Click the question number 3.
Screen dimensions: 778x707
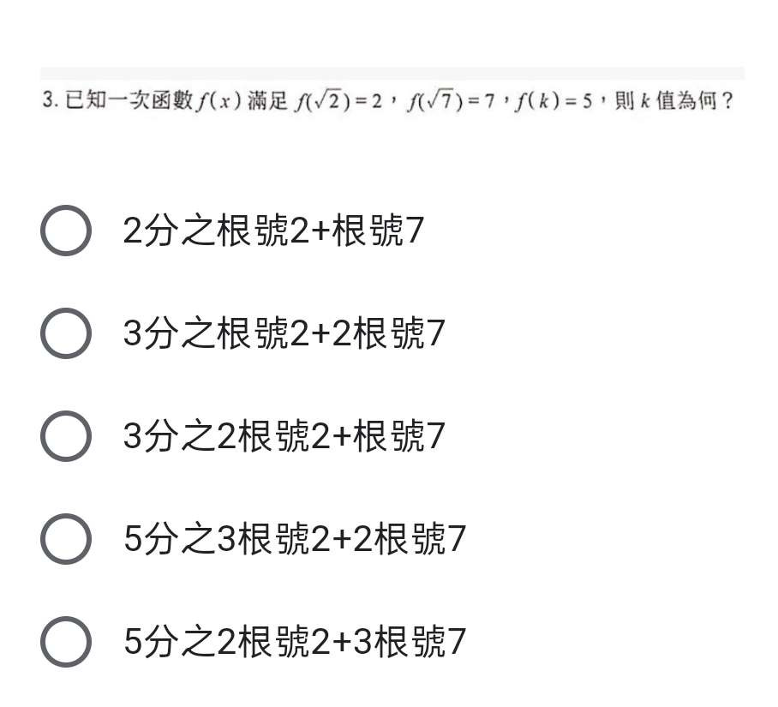pos(50,100)
